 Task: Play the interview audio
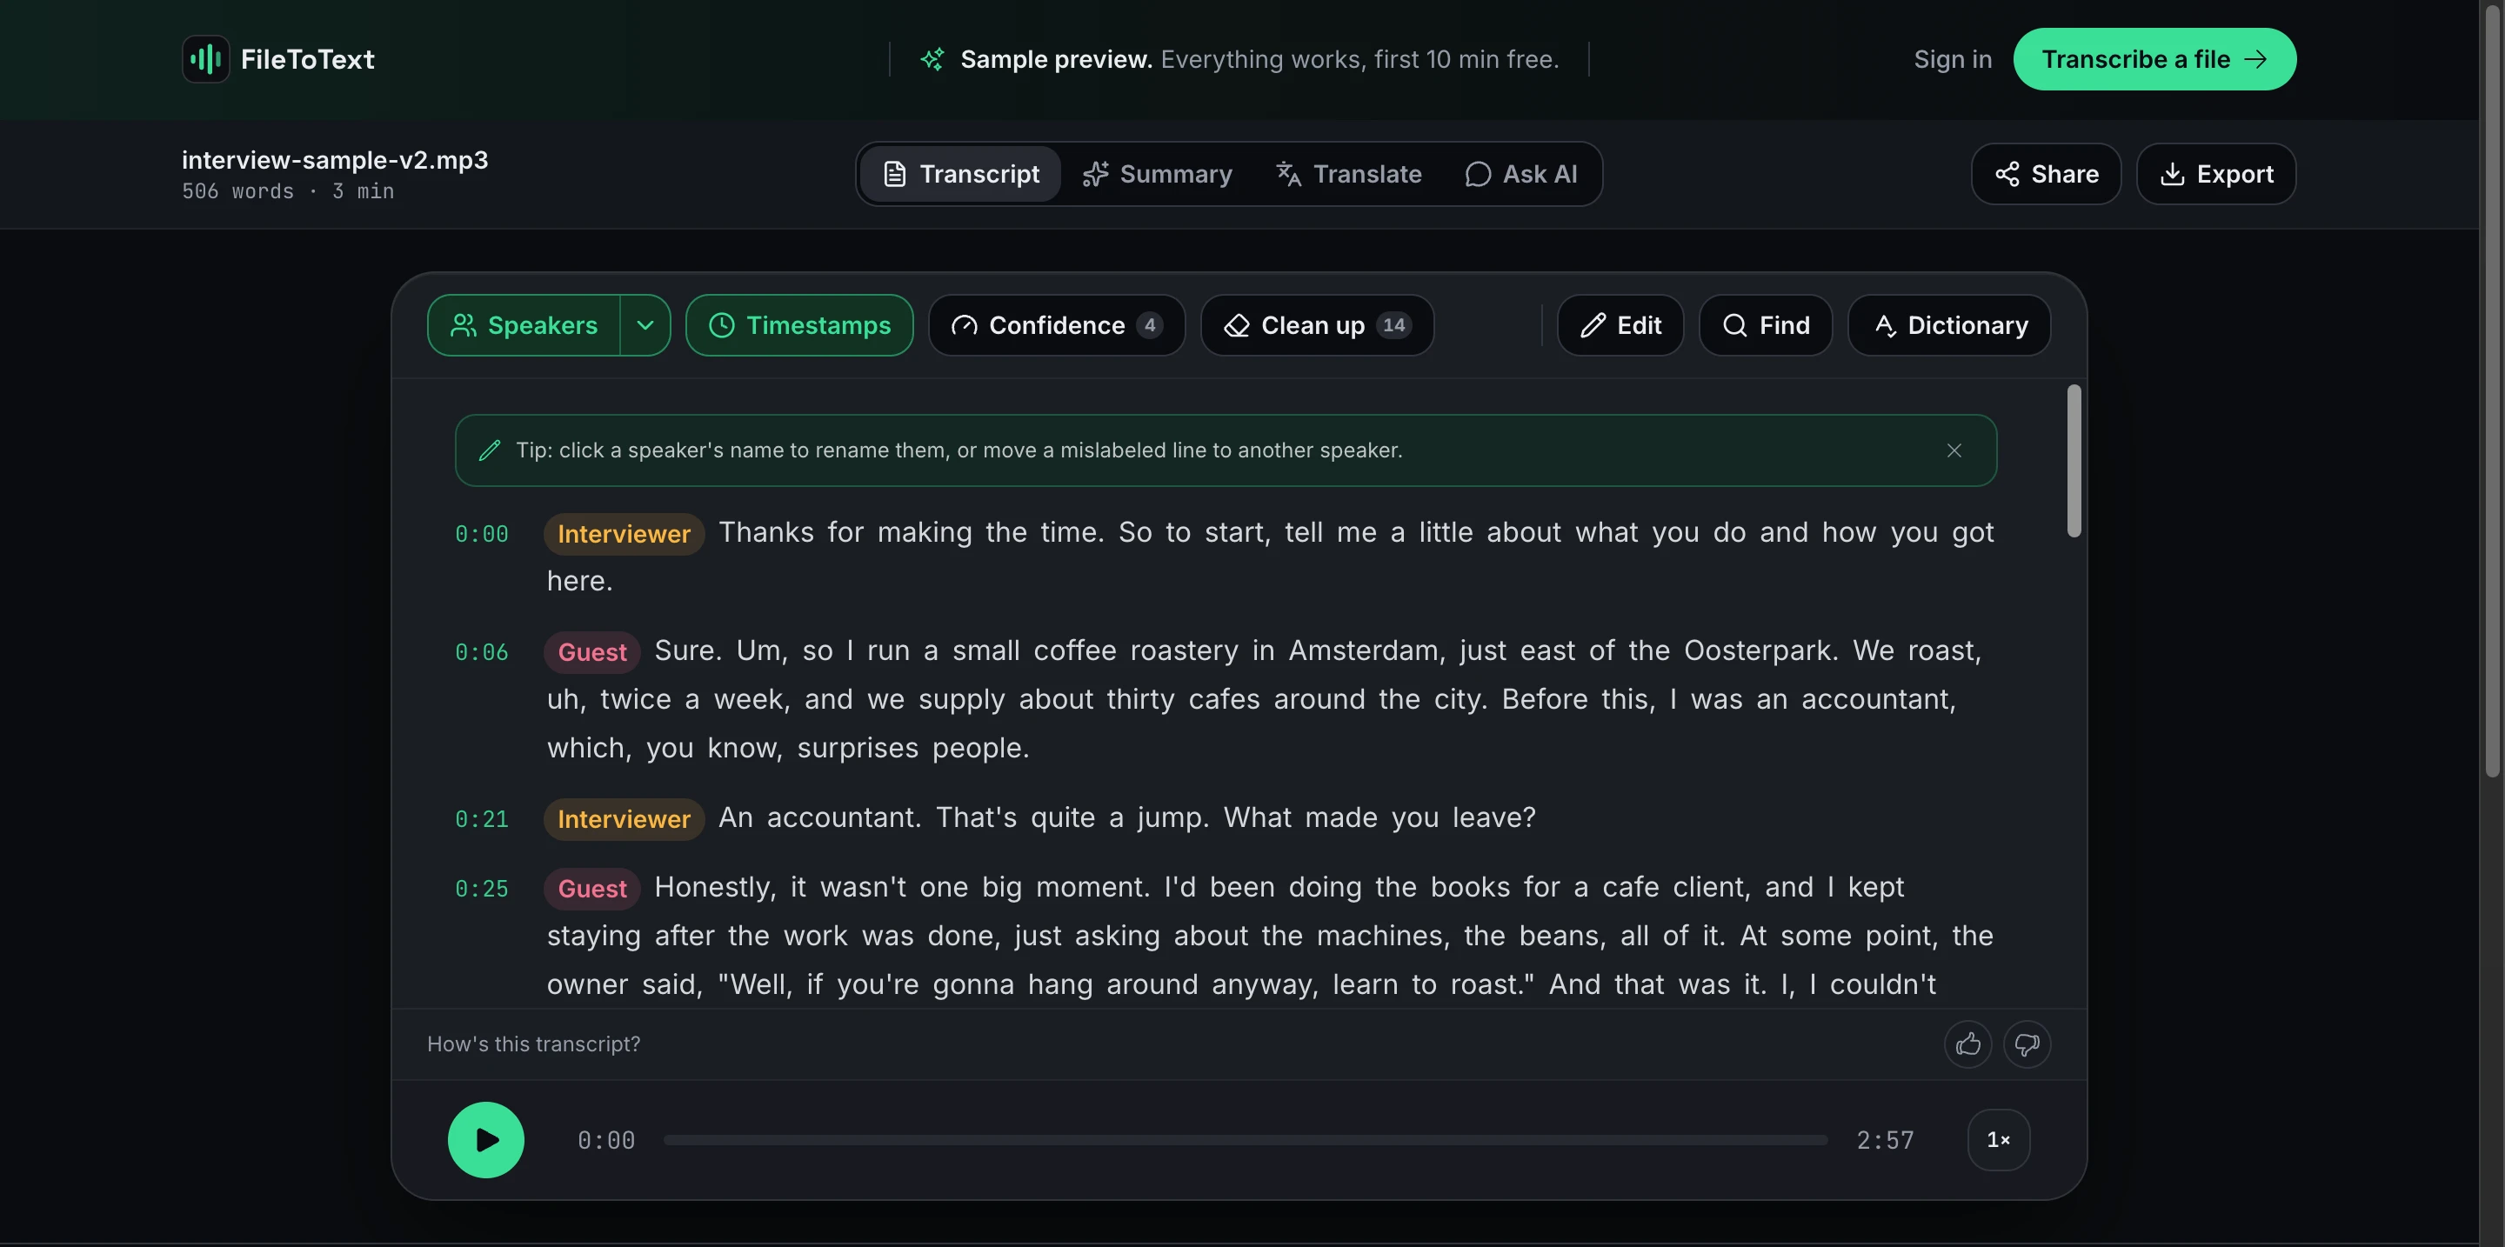tap(485, 1139)
